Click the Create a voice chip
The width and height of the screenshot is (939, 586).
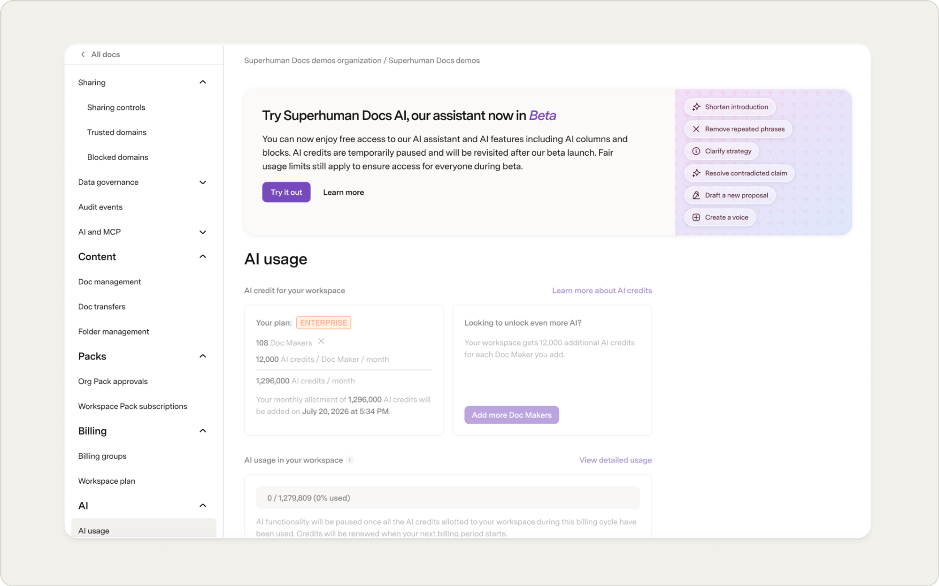click(x=720, y=217)
